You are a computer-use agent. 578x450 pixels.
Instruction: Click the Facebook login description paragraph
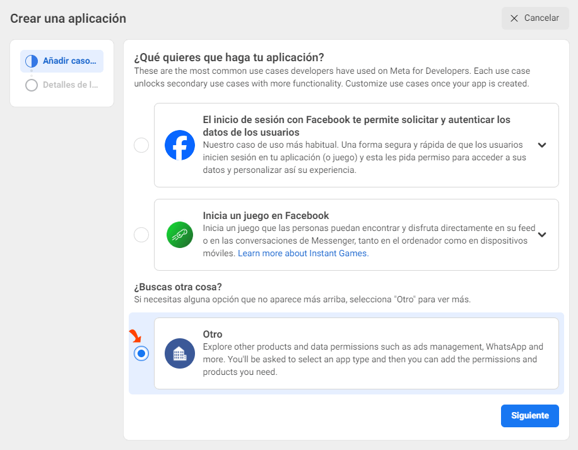coord(365,157)
